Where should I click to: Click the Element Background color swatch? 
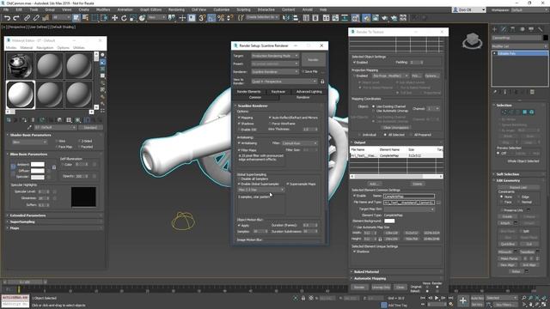tap(389, 221)
